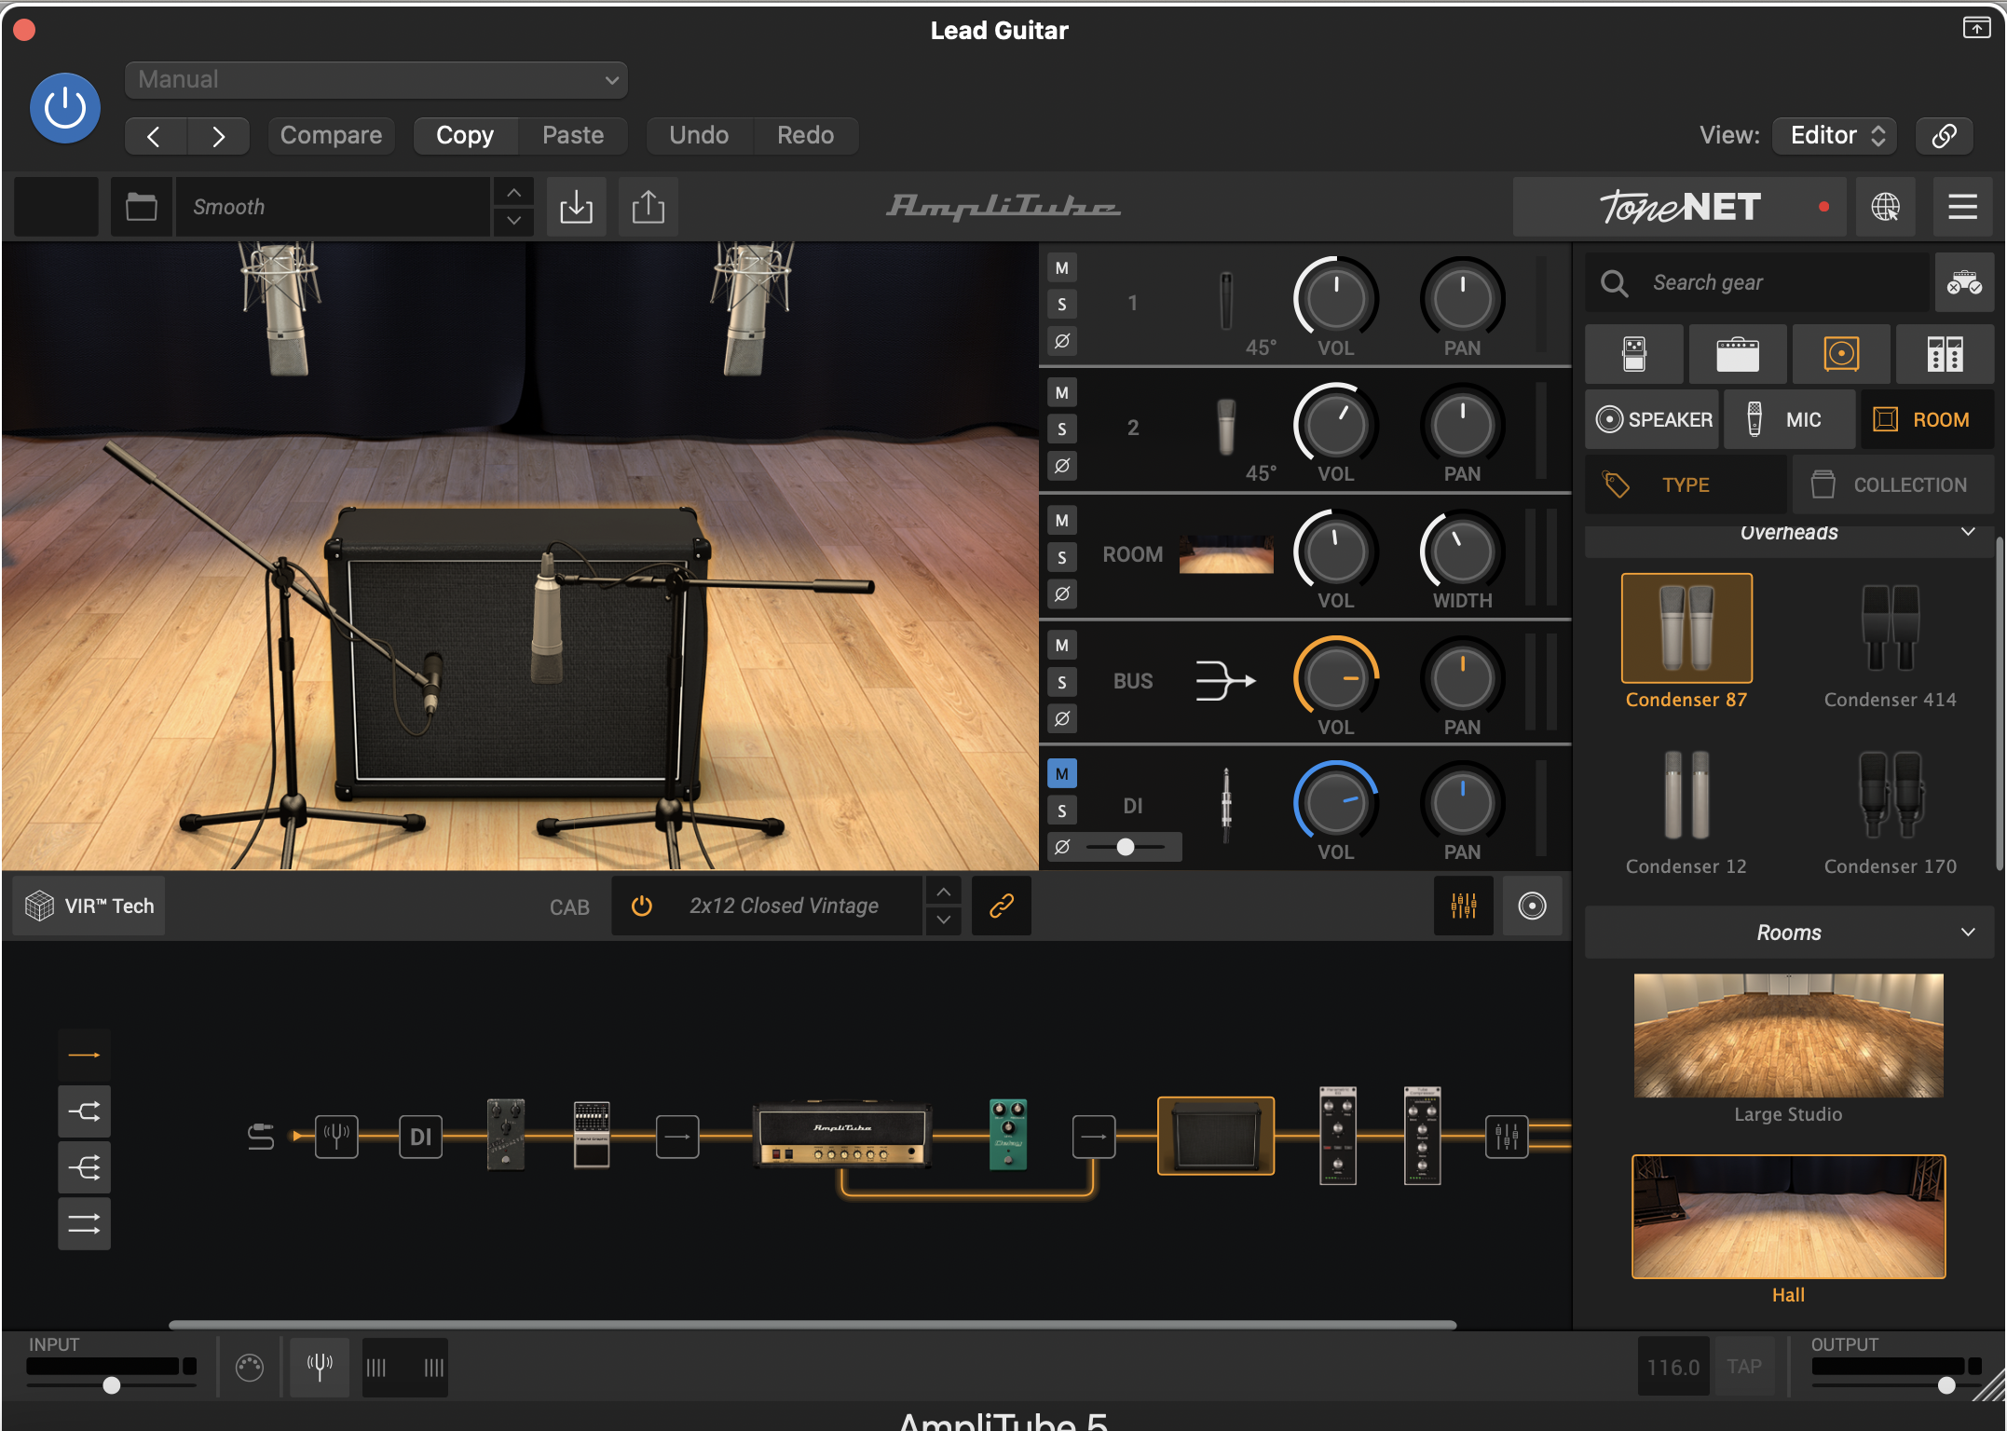
Task: Select the rack gear category icon
Action: tap(1945, 354)
